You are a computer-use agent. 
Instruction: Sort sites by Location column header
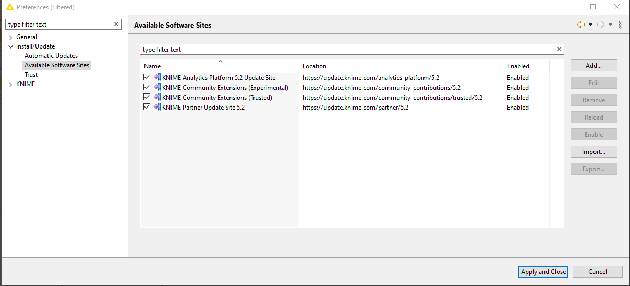(393, 66)
